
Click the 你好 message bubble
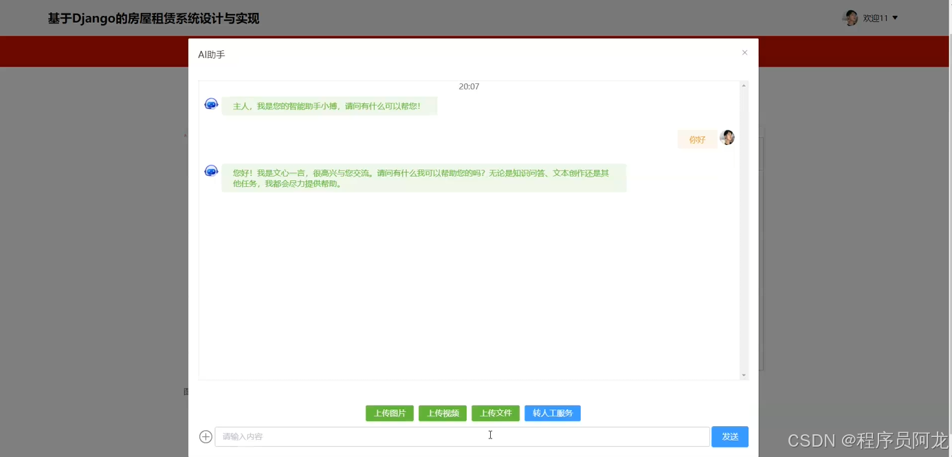coord(697,140)
